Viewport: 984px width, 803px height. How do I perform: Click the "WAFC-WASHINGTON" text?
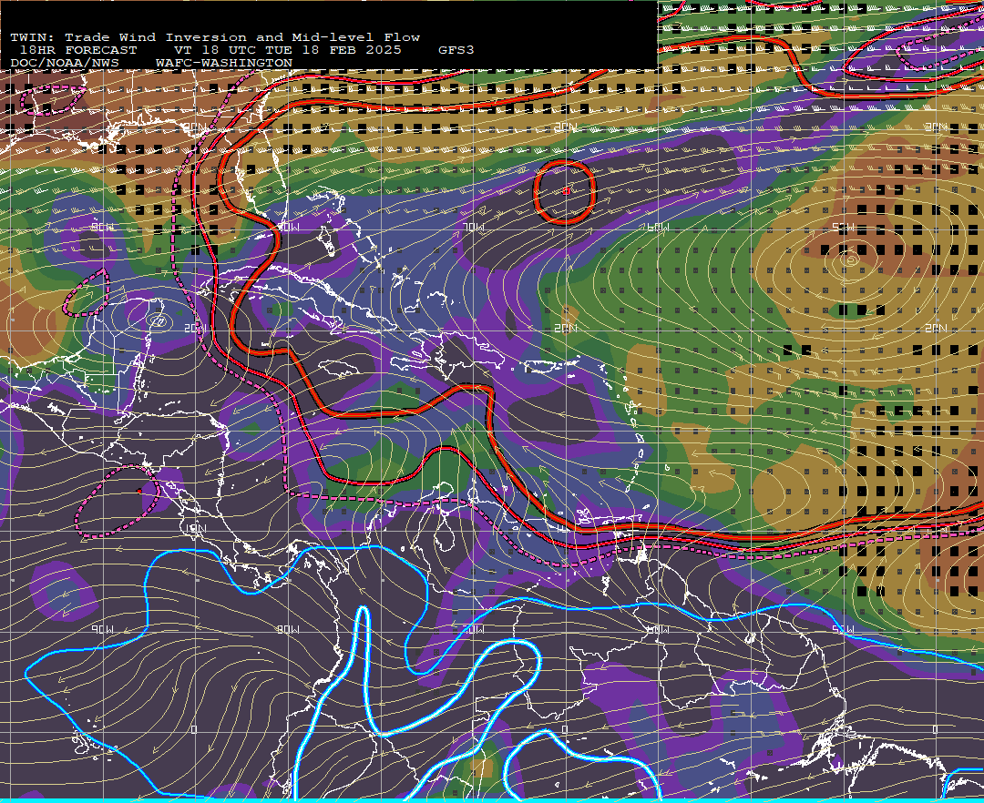coord(224,64)
